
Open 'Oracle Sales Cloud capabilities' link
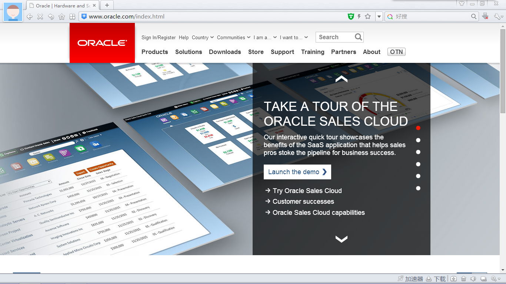pyautogui.click(x=319, y=213)
